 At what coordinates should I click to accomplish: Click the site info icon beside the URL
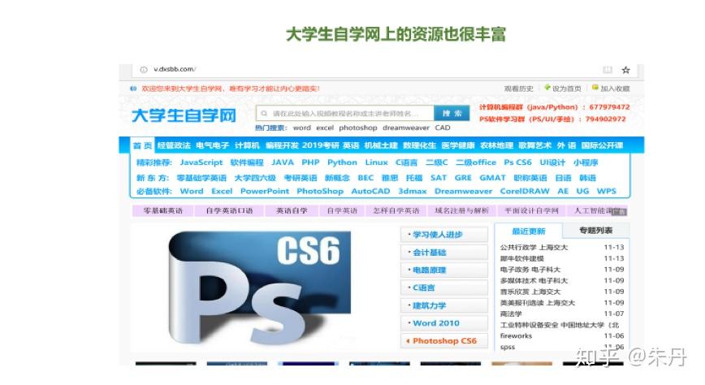[x=144, y=70]
